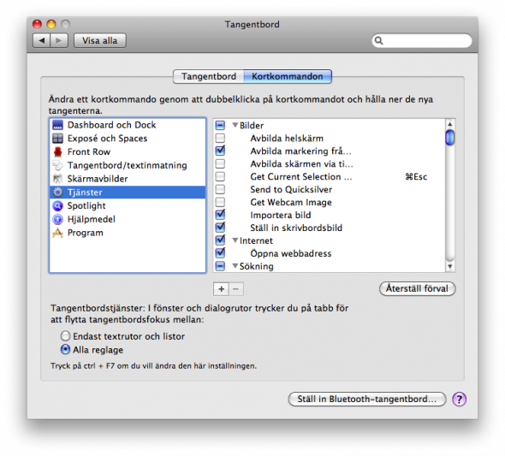The height and width of the screenshot is (456, 505).
Task: Collapse the Internet services group
Action: point(235,240)
